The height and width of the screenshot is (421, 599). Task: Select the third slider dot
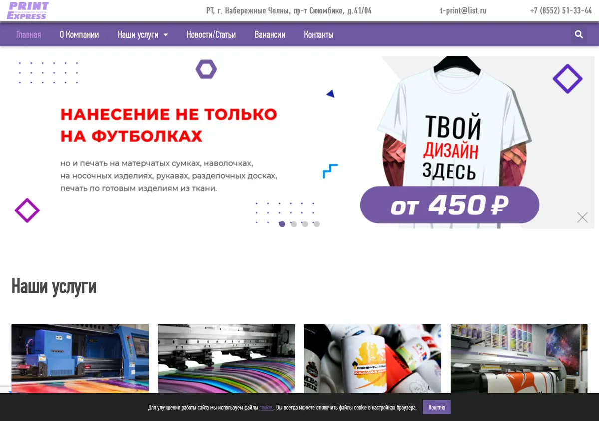(x=305, y=224)
